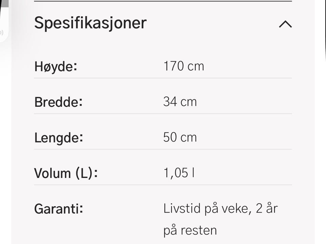The width and height of the screenshot is (326, 244).
Task: Collapse the Spesifikasjoner section with chevron
Action: click(x=285, y=24)
